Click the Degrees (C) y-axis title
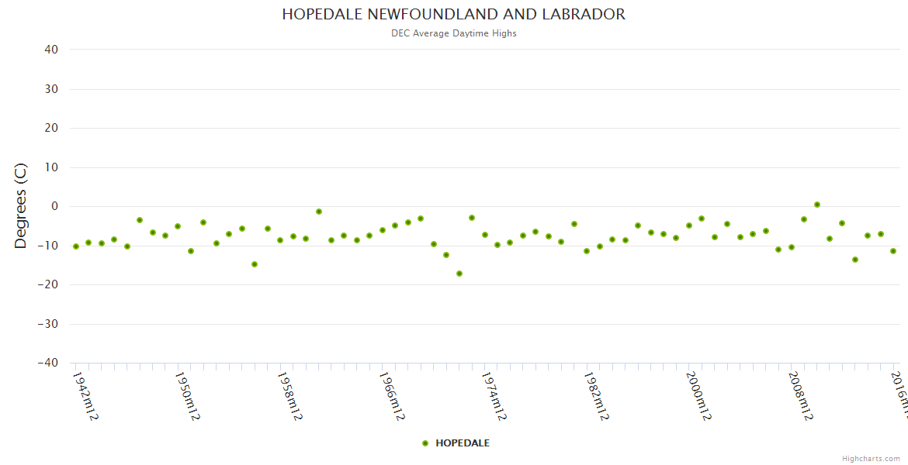This screenshot has width=908, height=465. [21, 206]
